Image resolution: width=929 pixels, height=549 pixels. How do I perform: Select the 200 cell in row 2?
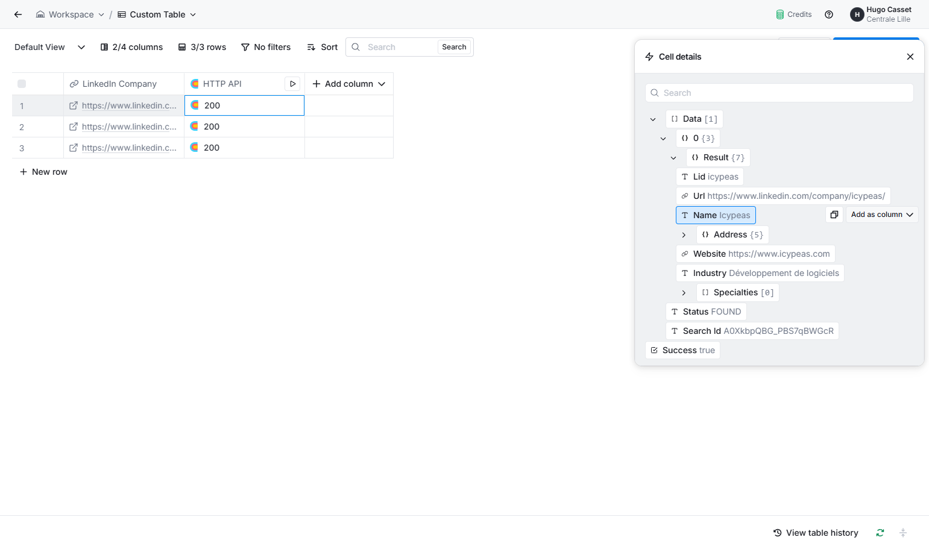[x=244, y=127]
